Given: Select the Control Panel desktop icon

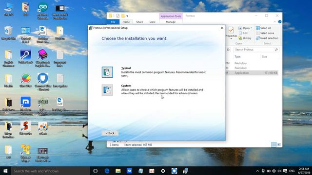Looking at the screenshot, I should (x=26, y=35).
